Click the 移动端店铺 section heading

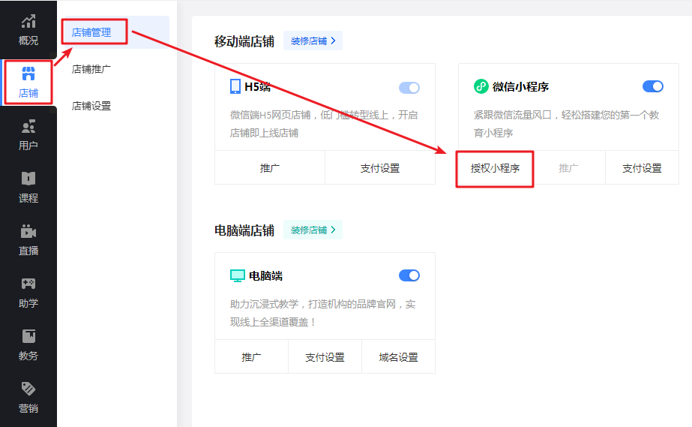(244, 41)
